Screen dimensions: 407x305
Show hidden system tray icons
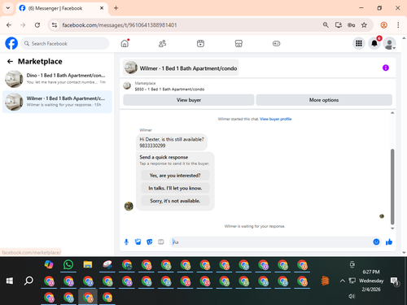point(343,281)
